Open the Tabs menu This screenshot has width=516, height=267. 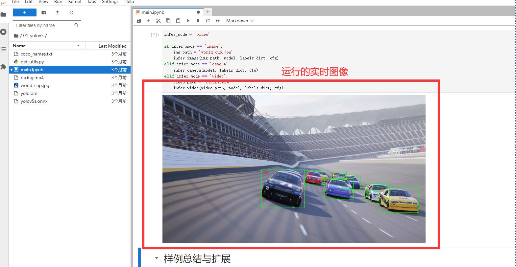tap(92, 2)
